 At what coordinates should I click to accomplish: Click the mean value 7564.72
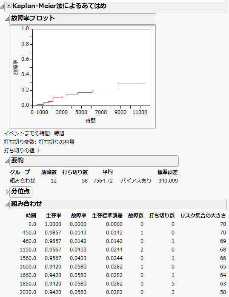103,180
